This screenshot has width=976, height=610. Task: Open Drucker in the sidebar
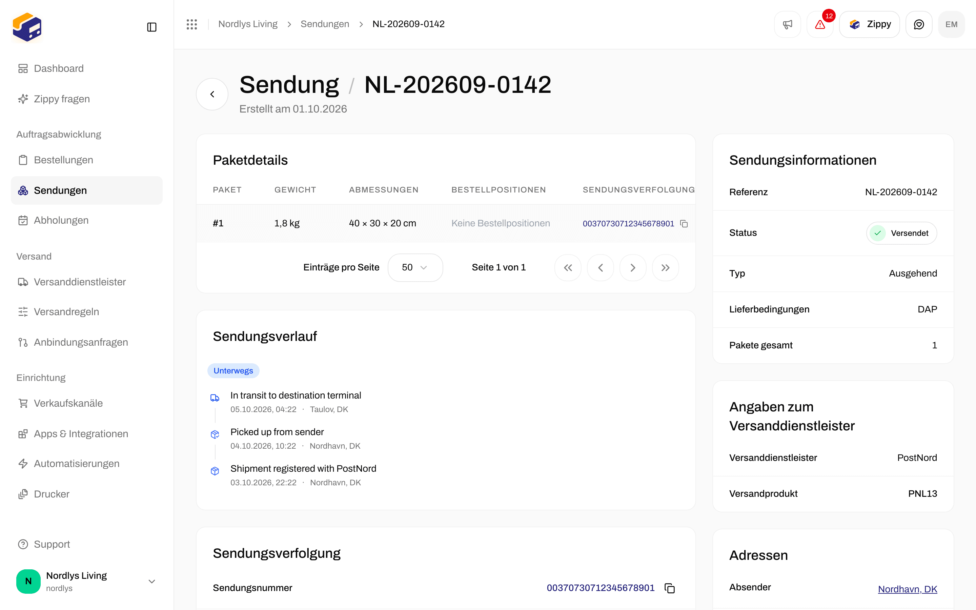point(87,494)
